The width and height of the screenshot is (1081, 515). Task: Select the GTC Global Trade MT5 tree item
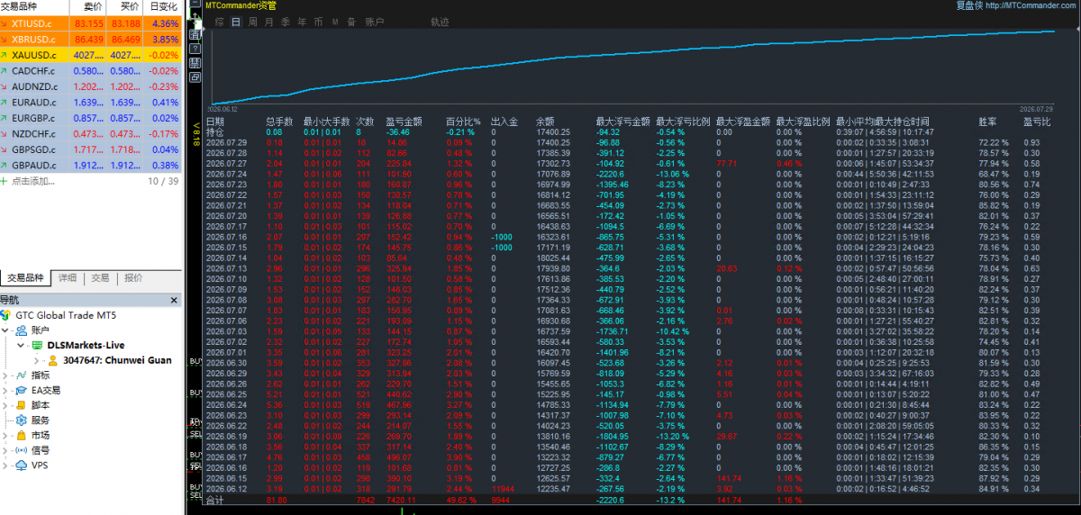tap(65, 315)
